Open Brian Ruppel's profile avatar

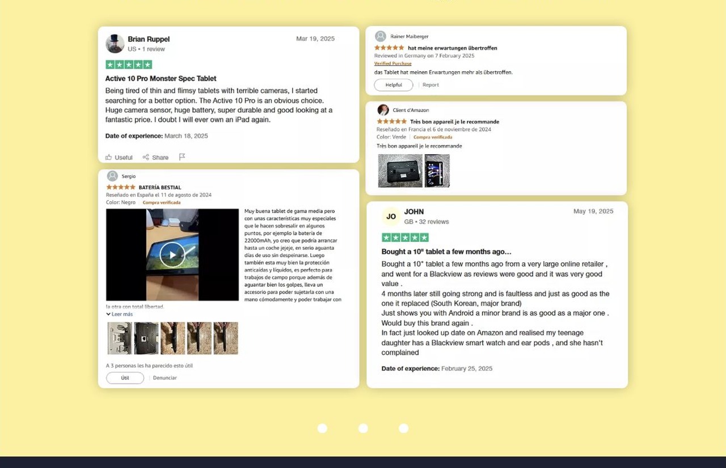115,44
